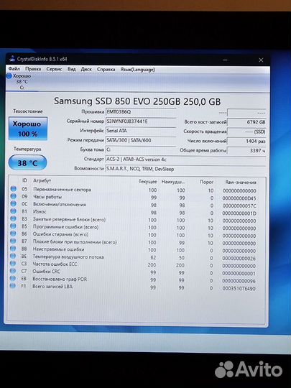Click the rotation rate value ---- (SSD)
Viewport: 291px width, 388px height.
pyautogui.click(x=246, y=132)
